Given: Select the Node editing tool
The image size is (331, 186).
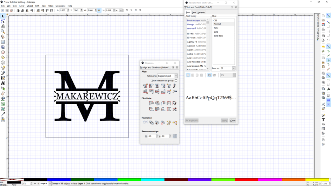Looking at the screenshot, I should click(x=3, y=21).
